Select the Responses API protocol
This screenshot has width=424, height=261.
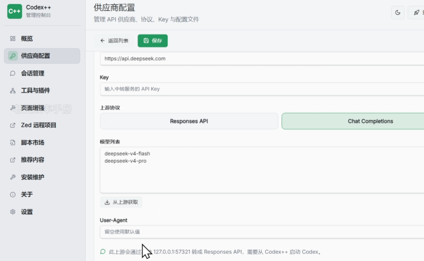(189, 121)
